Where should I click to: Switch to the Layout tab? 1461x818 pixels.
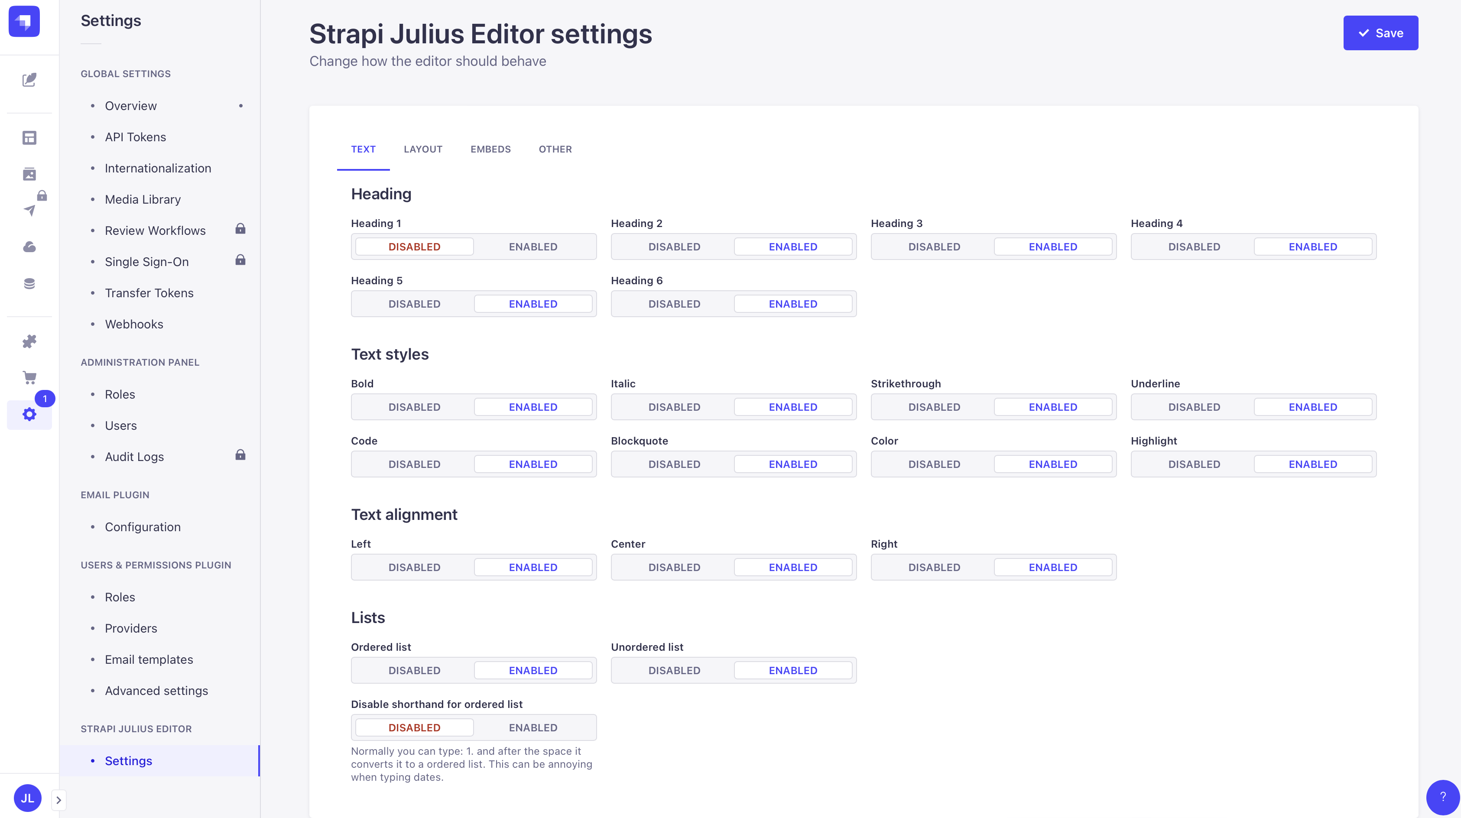point(422,149)
